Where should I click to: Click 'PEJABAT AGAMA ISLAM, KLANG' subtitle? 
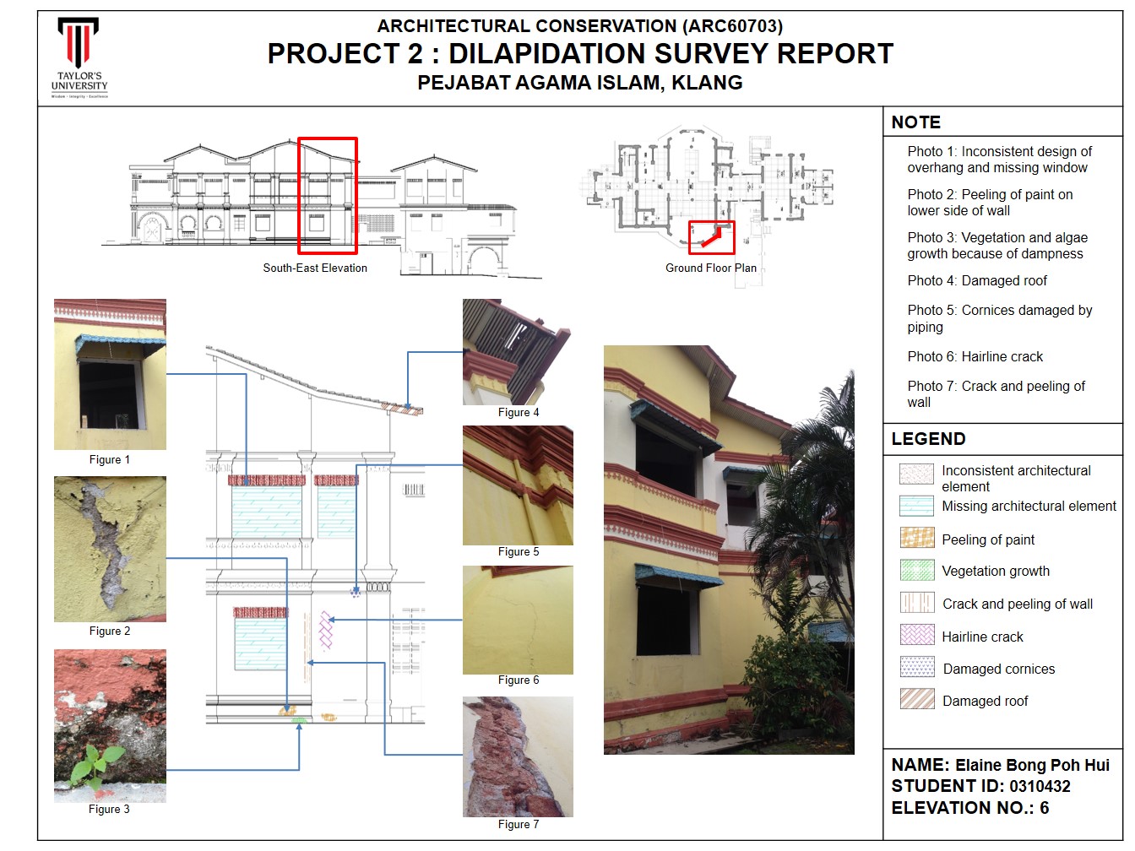click(x=580, y=83)
